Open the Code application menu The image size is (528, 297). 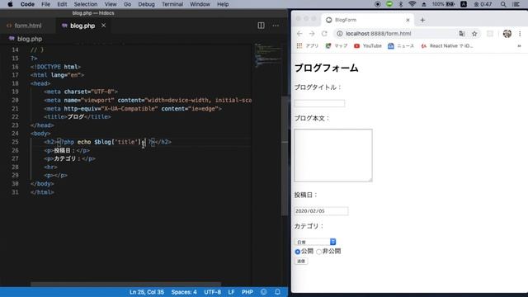[x=27, y=4]
